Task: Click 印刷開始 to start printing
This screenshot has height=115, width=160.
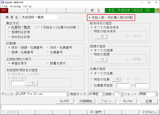Action: click(86, 101)
